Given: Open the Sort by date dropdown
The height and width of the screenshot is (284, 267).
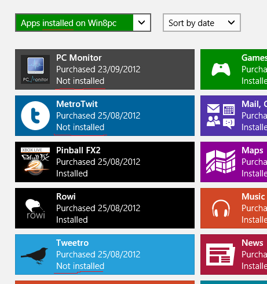Looking at the screenshot, I should [x=202, y=23].
